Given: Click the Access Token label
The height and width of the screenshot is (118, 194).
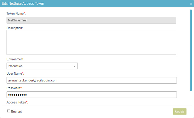Looking at the screenshot, I should 17,102.
